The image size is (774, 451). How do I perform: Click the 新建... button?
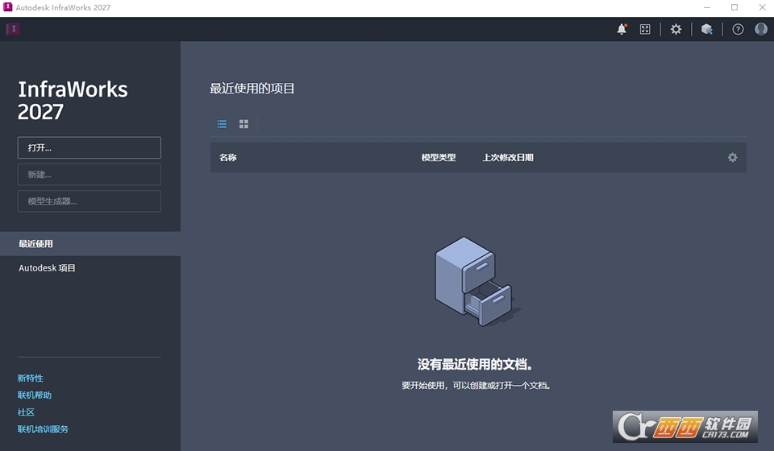click(89, 175)
